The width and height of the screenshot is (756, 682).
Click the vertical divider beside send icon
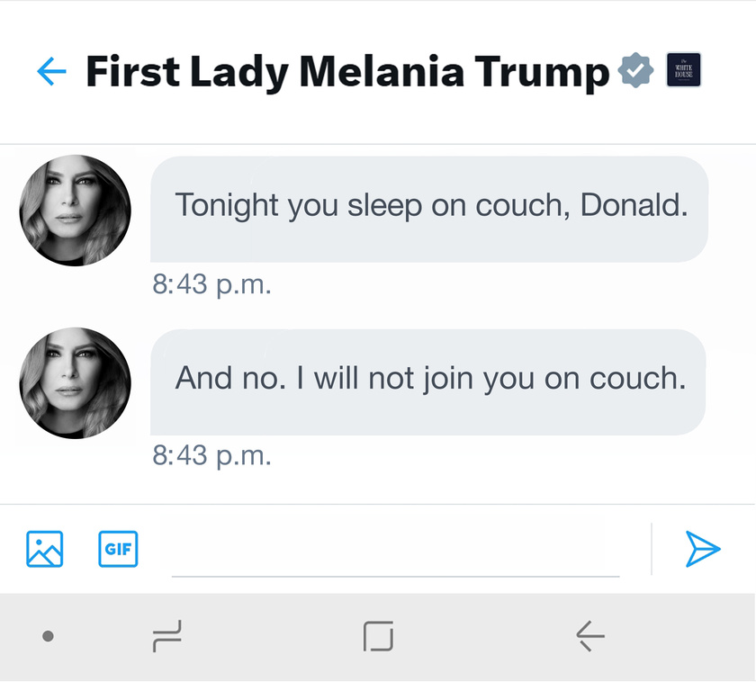pyautogui.click(x=652, y=549)
